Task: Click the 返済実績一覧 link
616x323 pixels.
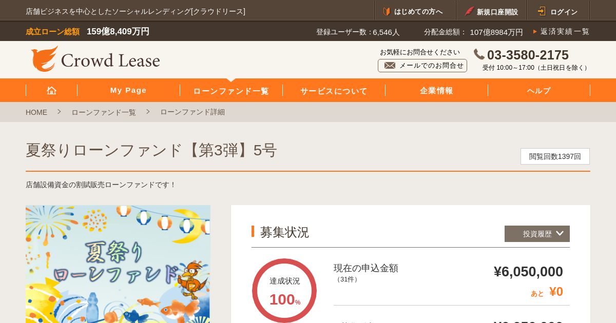Action: [x=565, y=32]
